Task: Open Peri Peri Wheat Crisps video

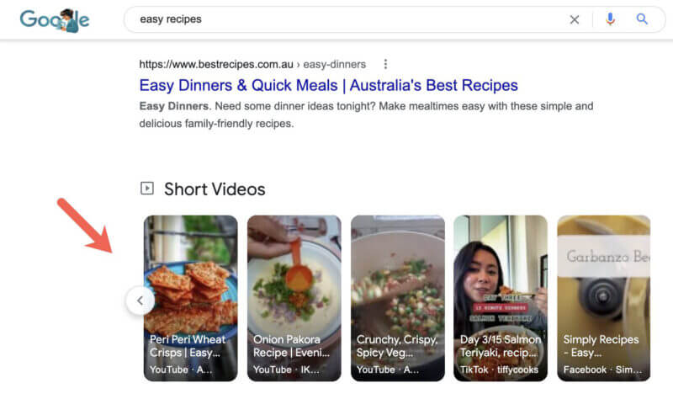Action: [191, 298]
